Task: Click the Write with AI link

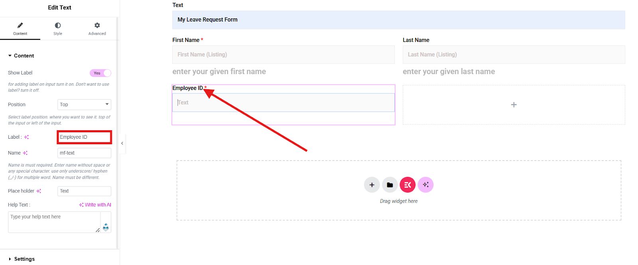Action: click(x=95, y=205)
